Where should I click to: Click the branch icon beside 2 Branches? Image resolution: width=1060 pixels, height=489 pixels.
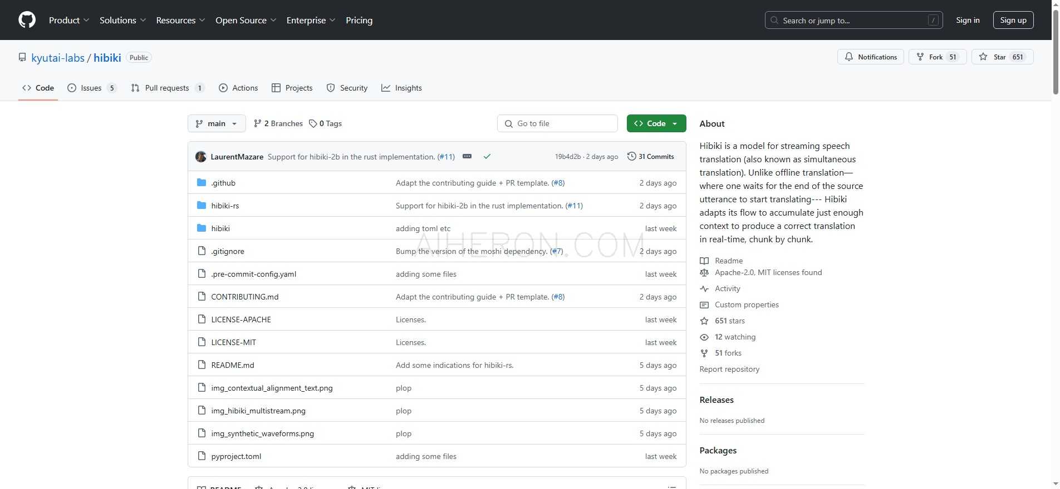point(257,123)
